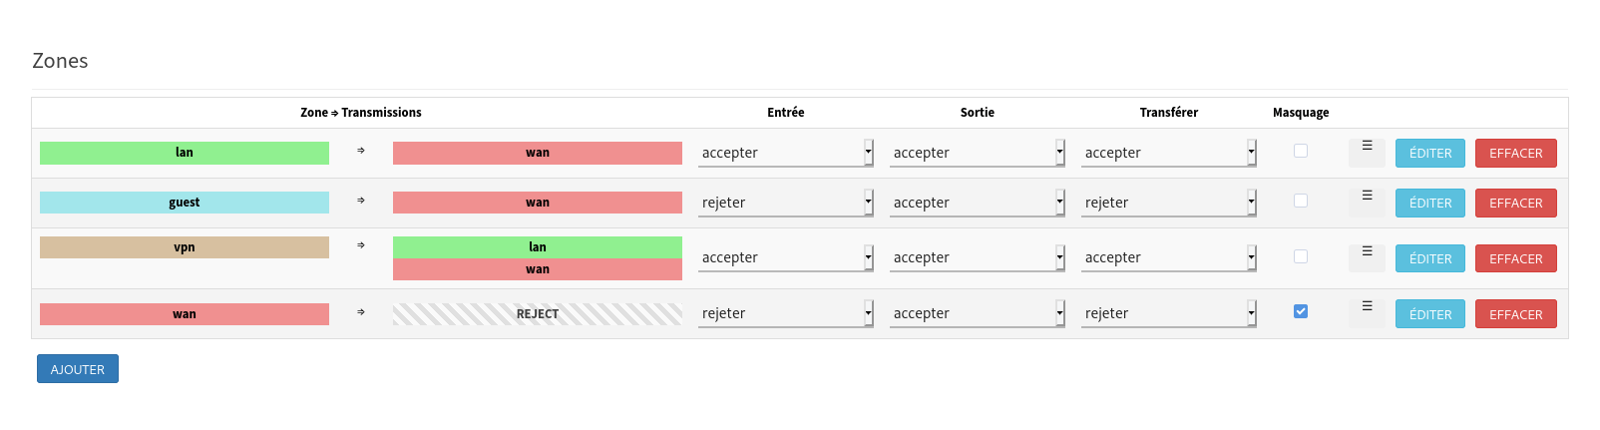Open Entrée dropdown for lan zone
The width and height of the screenshot is (1600, 430).
(785, 153)
